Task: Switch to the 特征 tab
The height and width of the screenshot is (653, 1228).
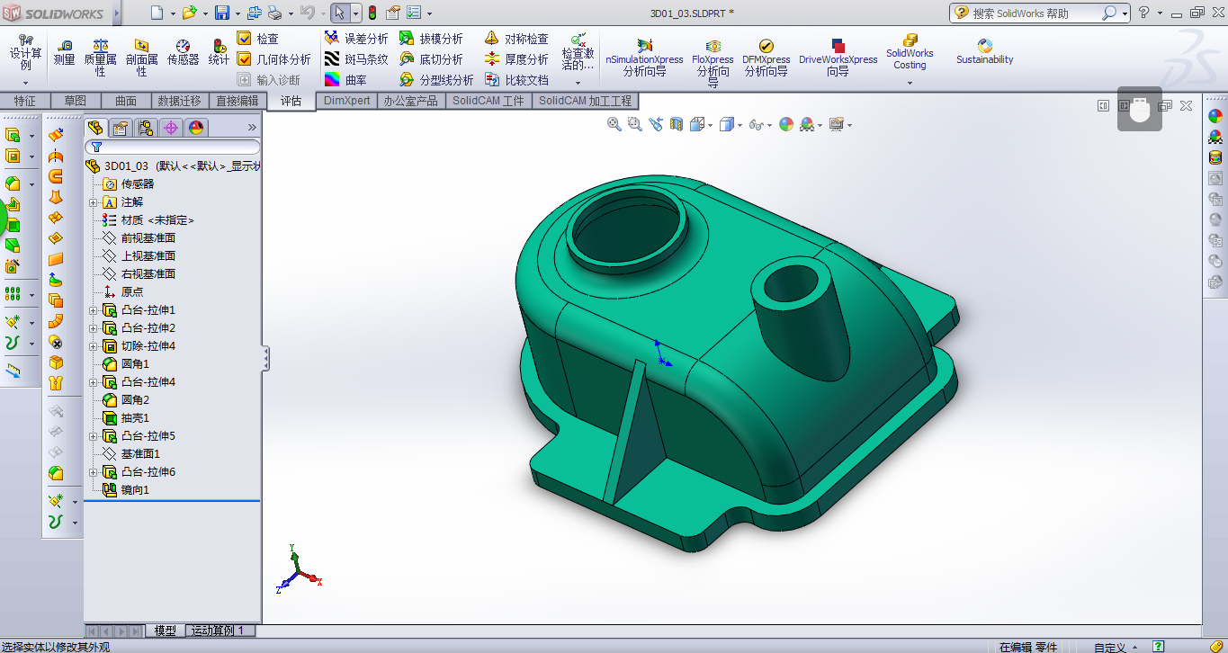Action: pos(25,101)
